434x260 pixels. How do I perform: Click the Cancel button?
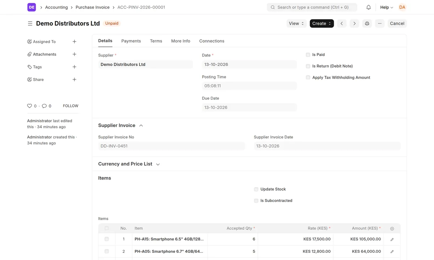tap(397, 23)
